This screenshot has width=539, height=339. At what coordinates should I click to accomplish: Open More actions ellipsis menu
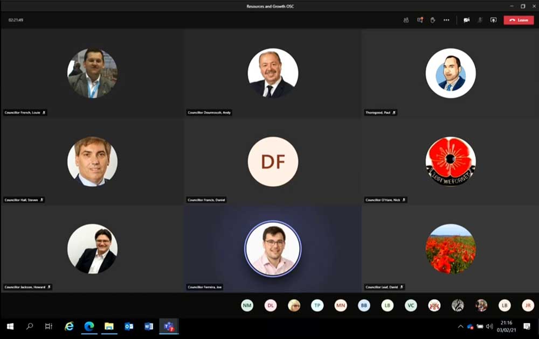[446, 20]
